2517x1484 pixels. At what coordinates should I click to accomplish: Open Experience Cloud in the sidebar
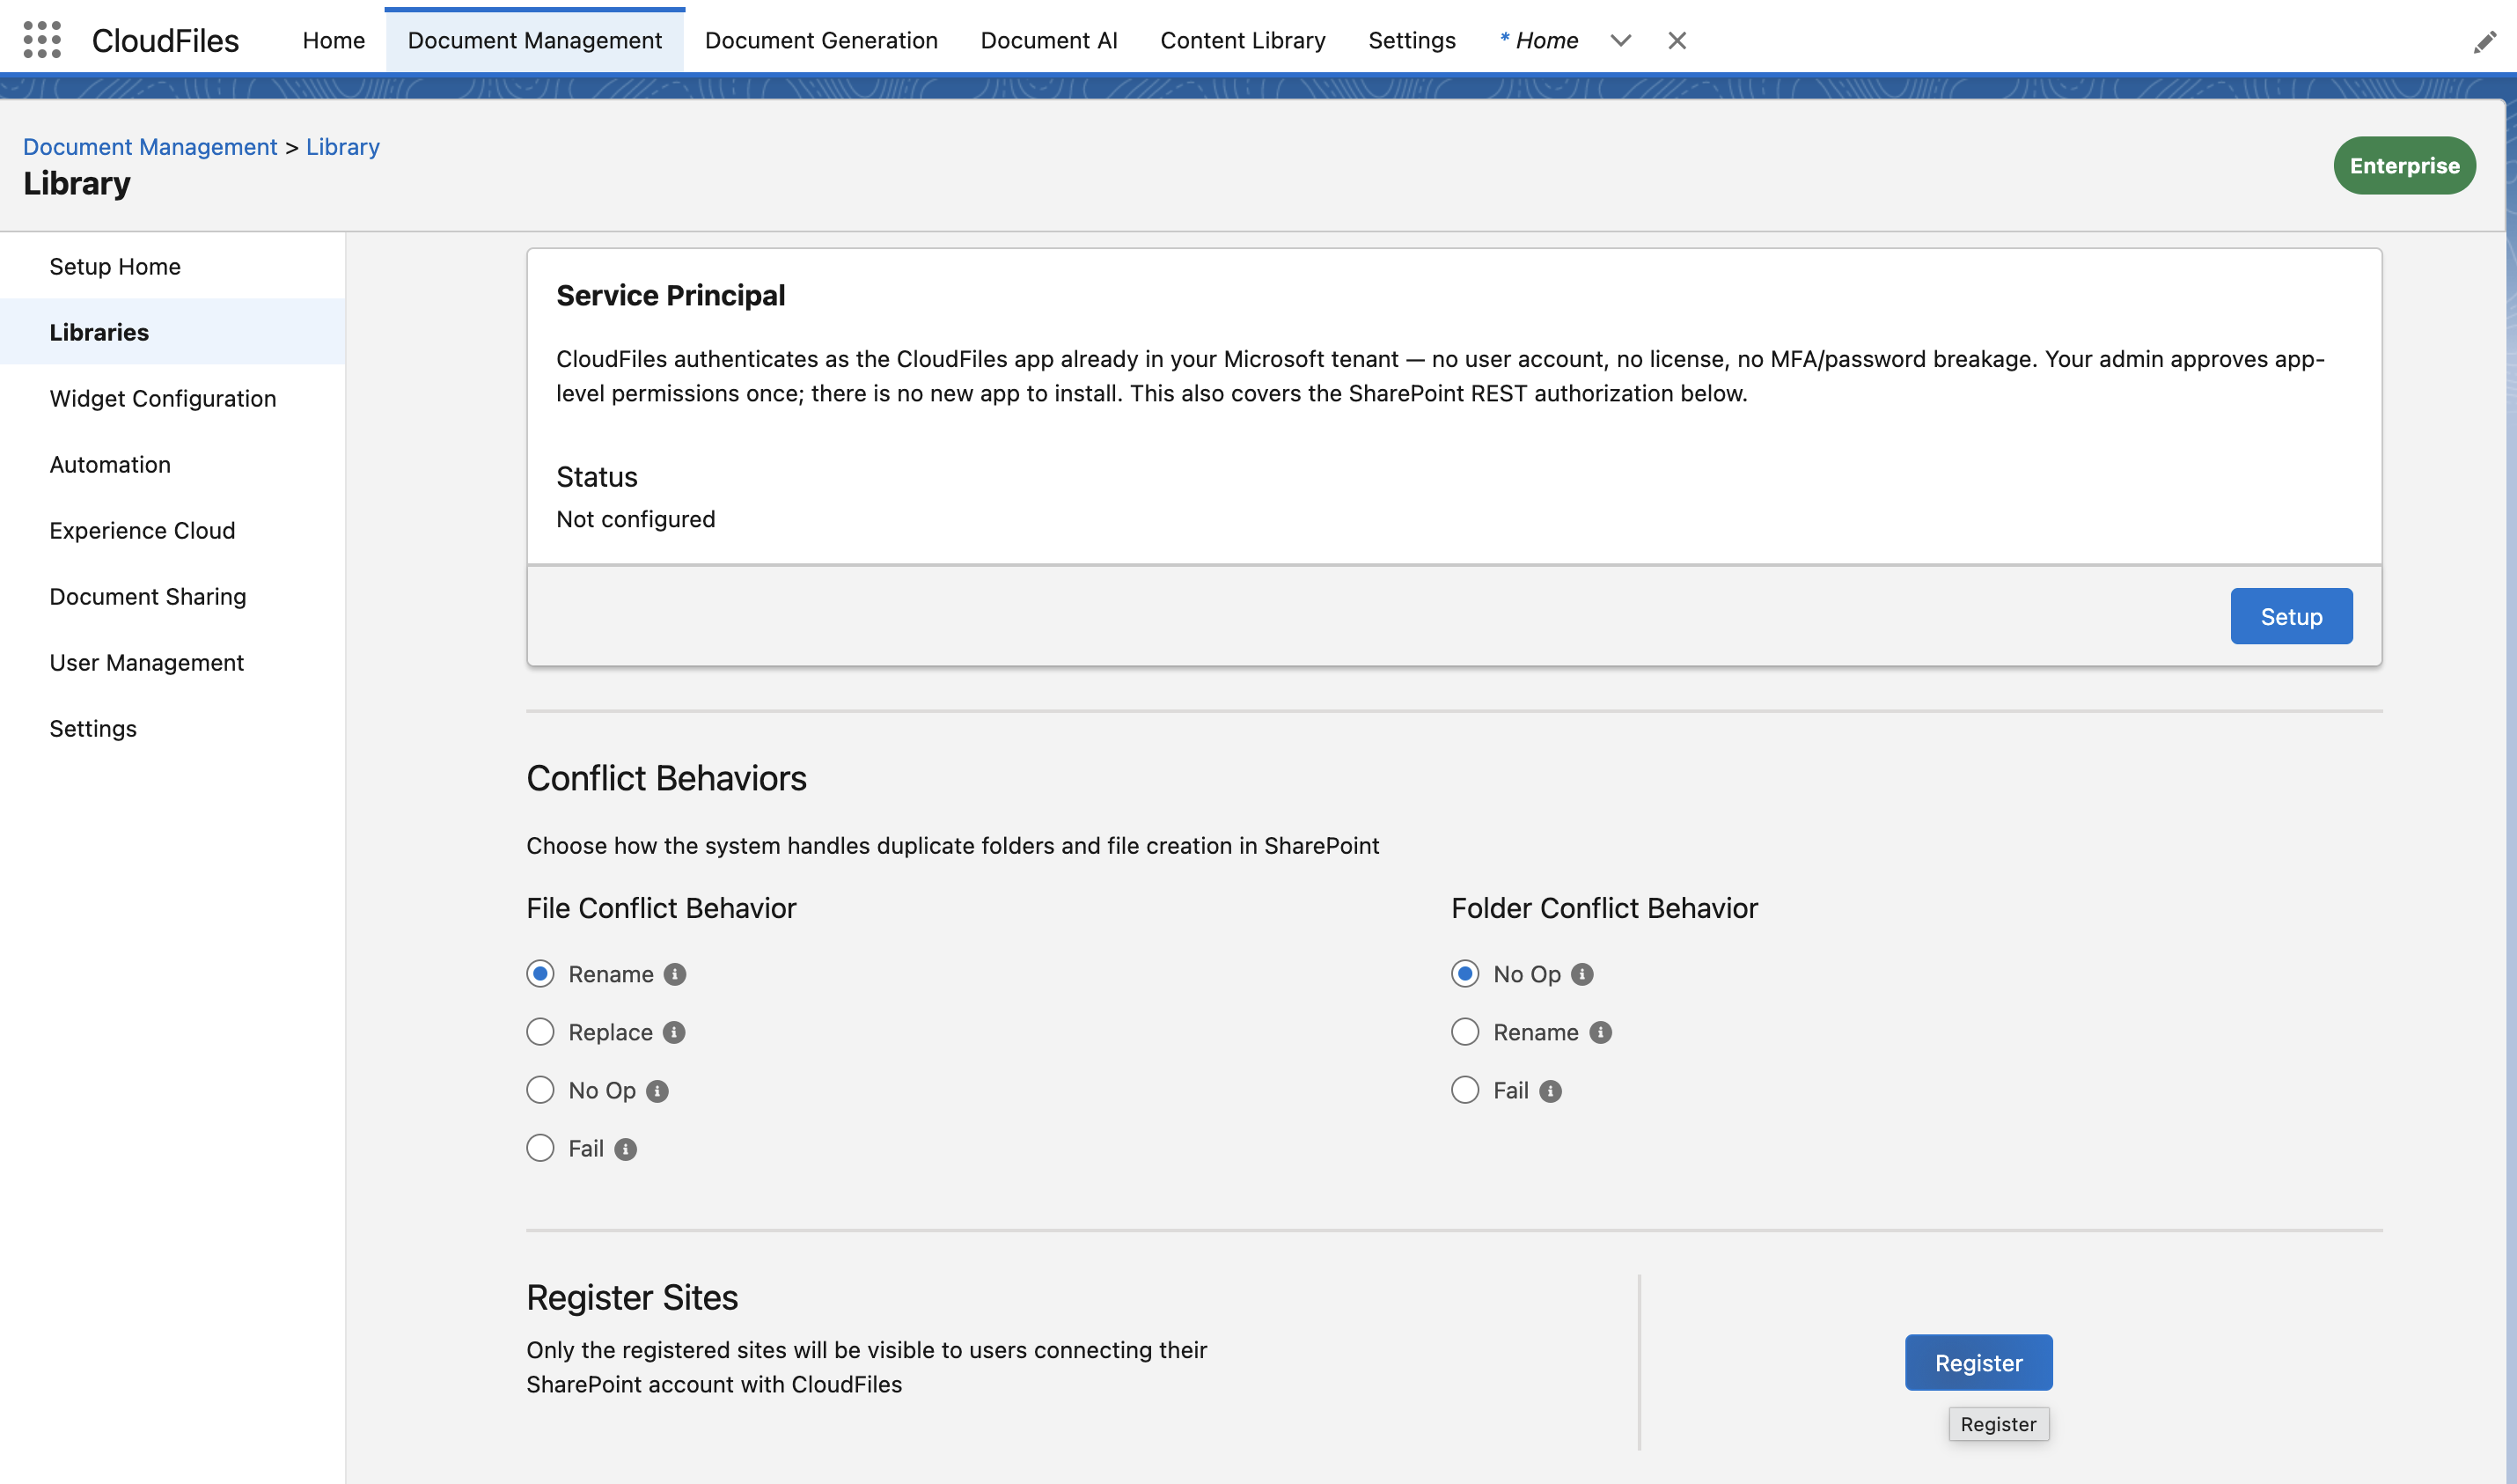tap(172, 530)
